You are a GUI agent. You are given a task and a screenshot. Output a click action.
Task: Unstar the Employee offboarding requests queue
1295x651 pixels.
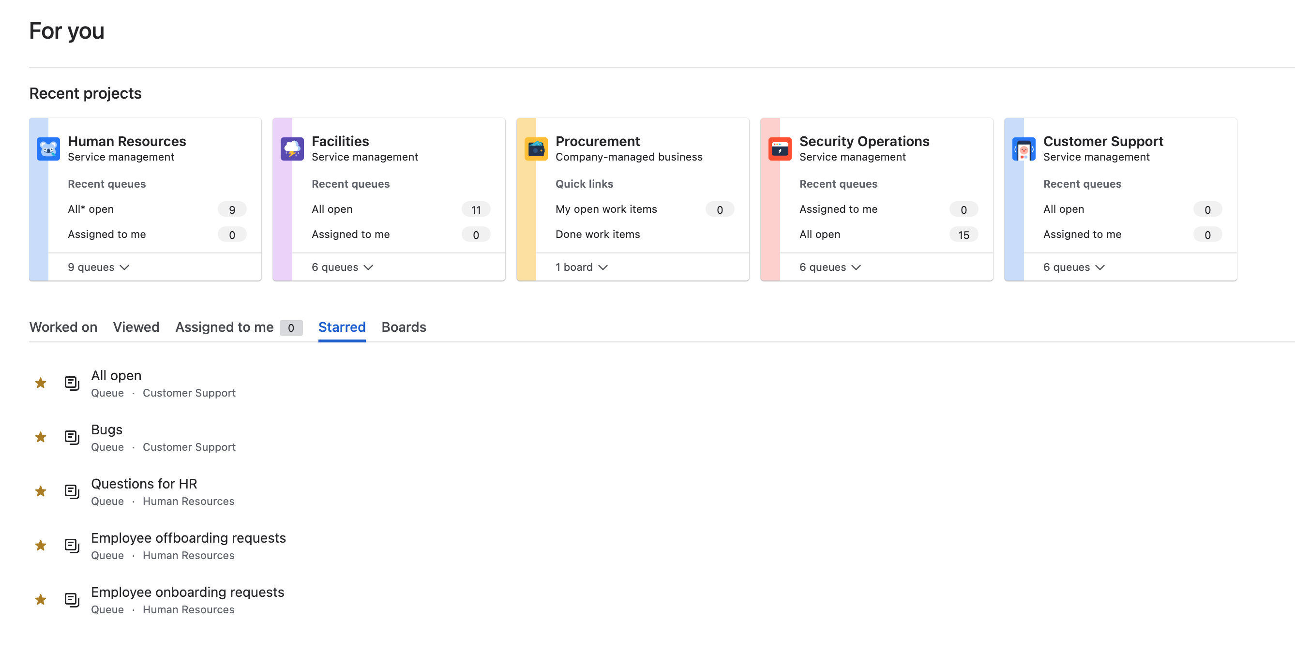pos(41,546)
